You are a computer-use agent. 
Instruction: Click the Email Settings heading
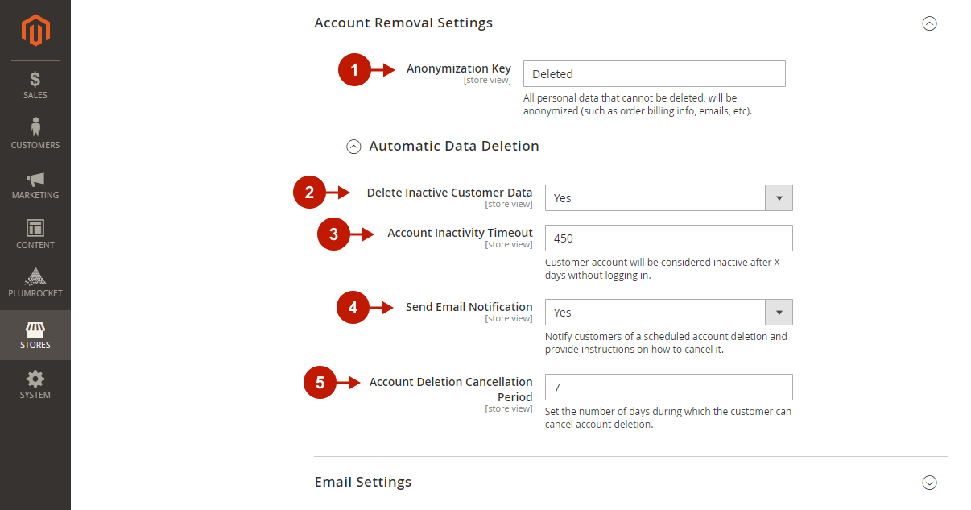click(x=362, y=482)
